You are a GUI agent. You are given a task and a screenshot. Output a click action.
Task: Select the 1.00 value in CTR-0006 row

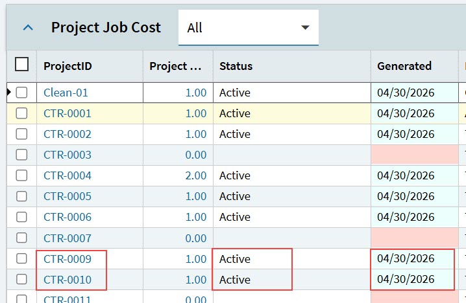tap(196, 217)
